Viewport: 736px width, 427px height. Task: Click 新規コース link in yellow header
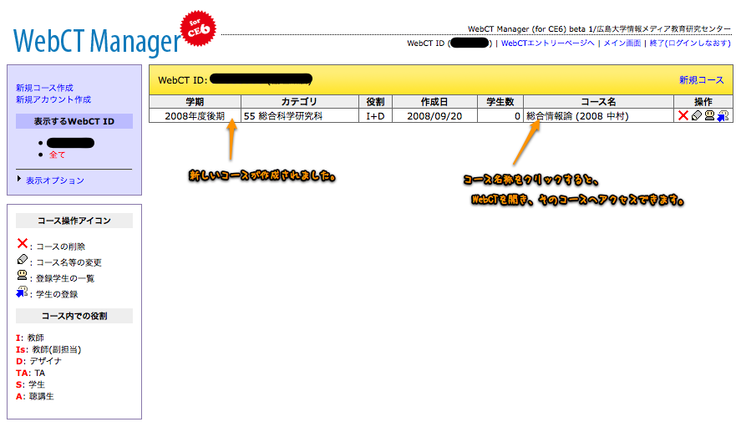701,80
